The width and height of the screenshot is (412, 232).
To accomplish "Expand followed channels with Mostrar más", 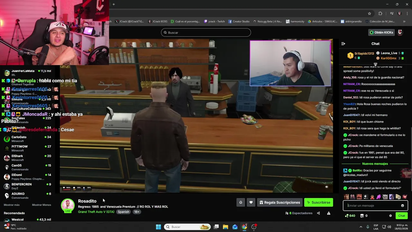I will click(x=12, y=205).
